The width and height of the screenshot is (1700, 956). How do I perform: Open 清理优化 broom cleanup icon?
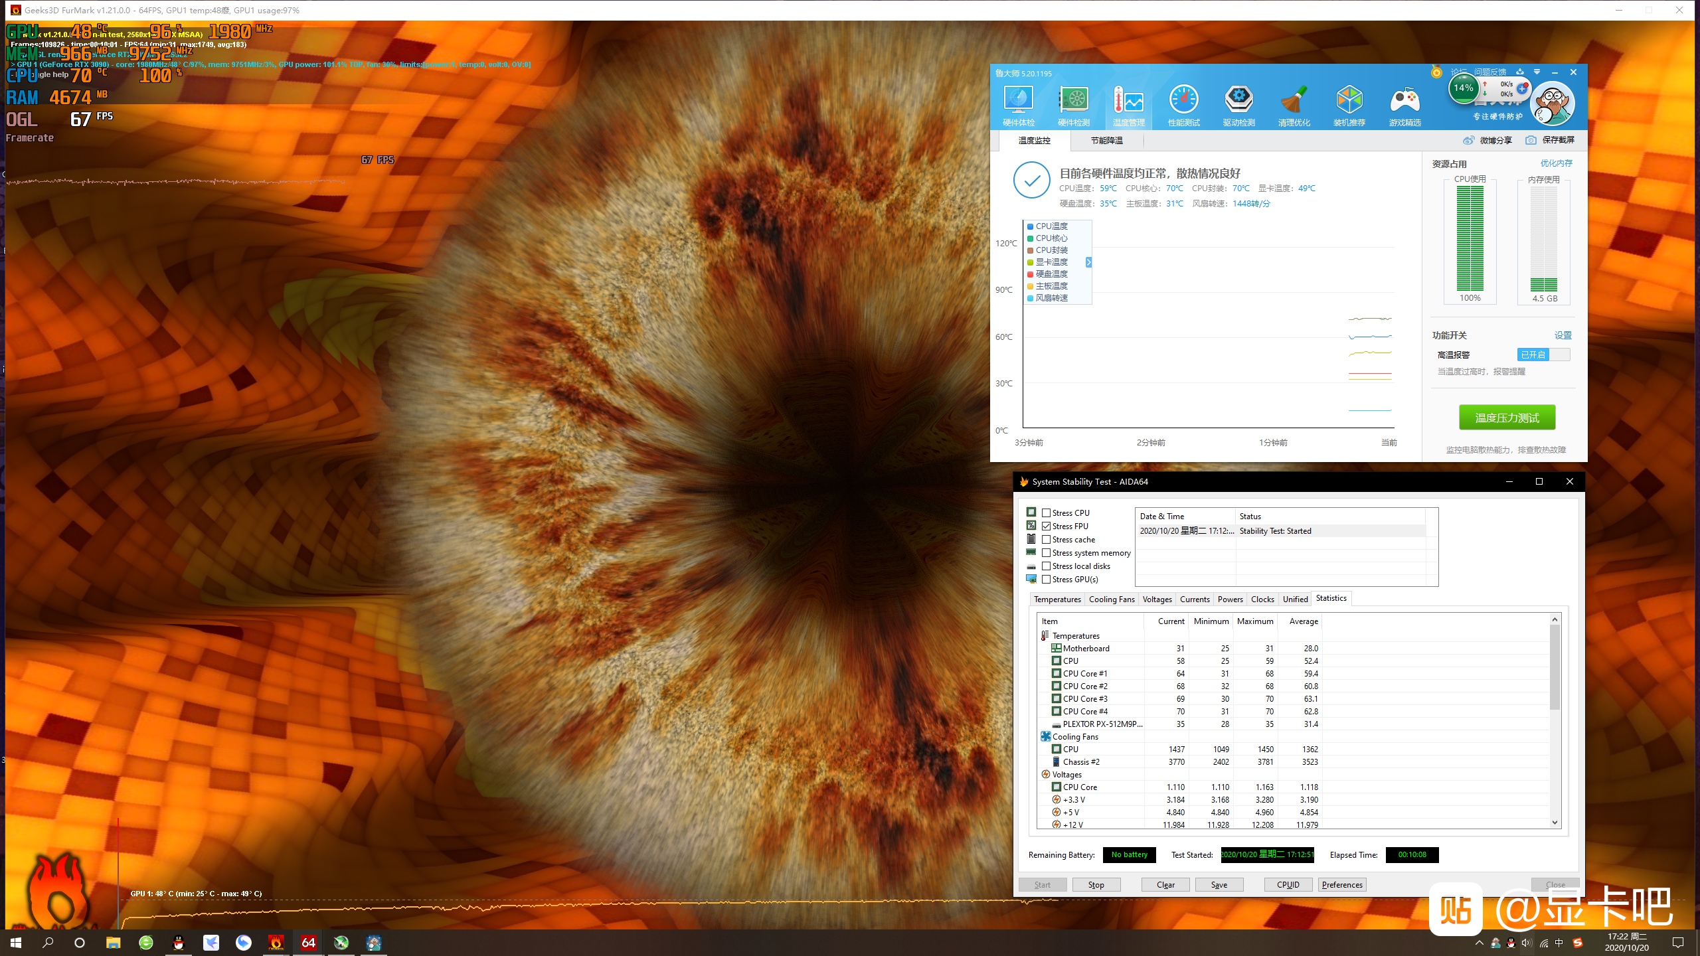click(x=1294, y=105)
